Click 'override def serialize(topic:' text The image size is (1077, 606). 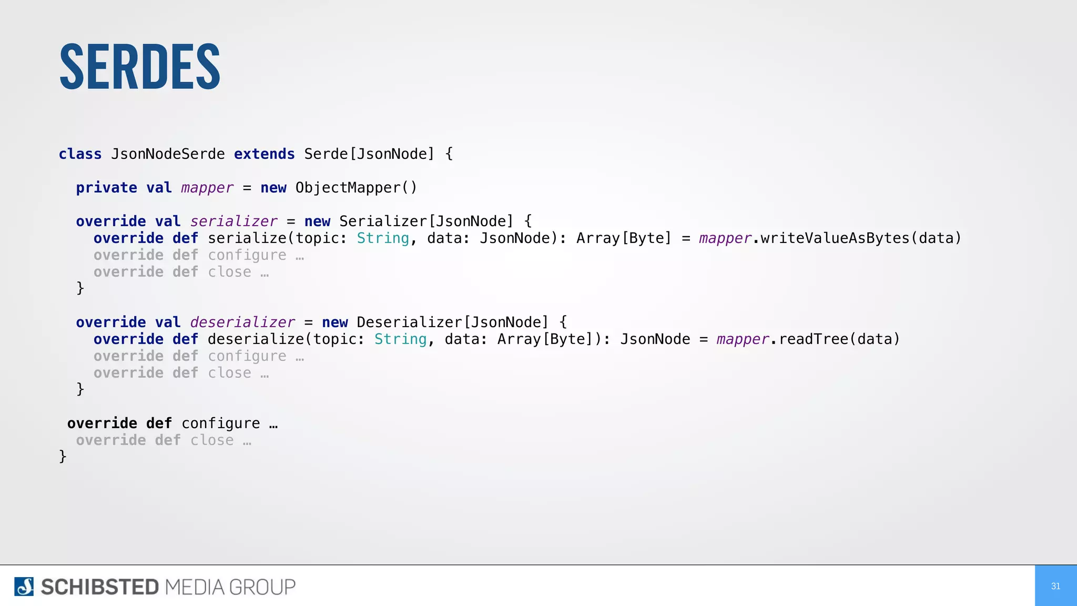(220, 238)
